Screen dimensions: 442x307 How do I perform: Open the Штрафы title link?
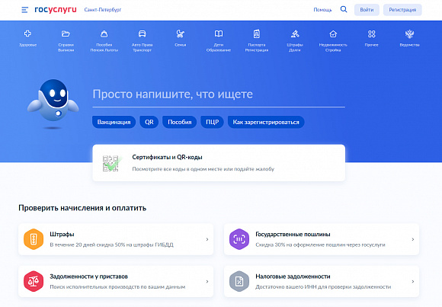pos(62,235)
